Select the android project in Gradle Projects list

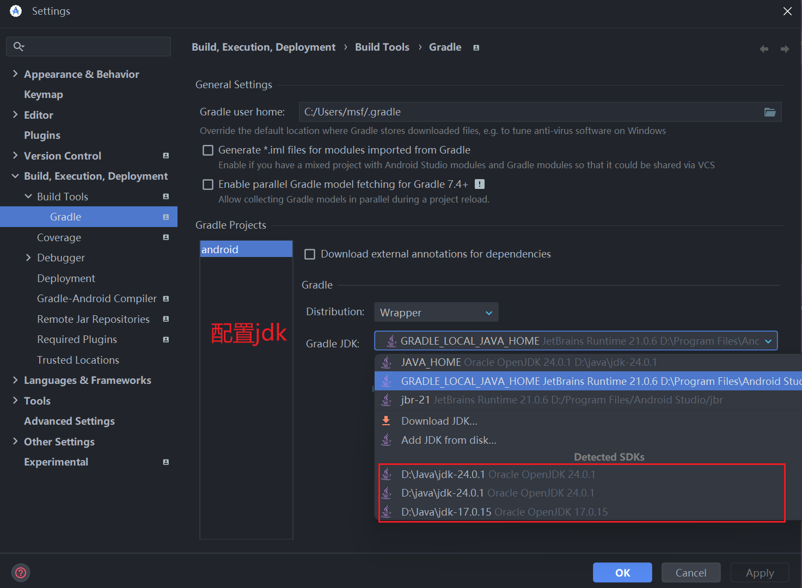246,249
